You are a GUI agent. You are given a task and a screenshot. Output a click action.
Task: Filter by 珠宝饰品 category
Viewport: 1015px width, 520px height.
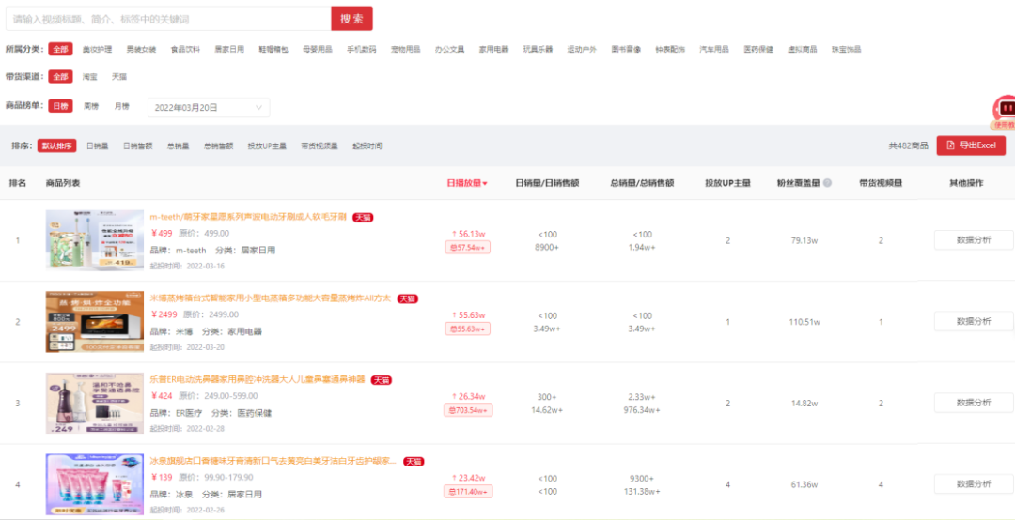847,49
